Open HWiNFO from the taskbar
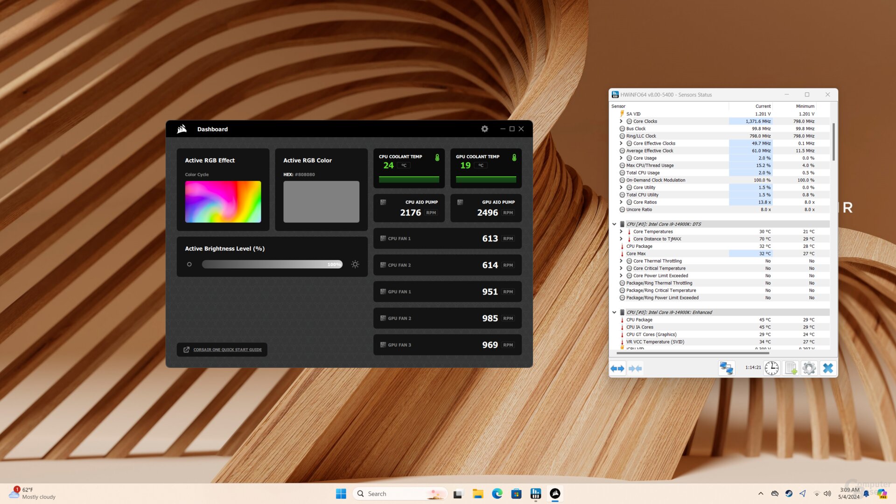 tap(536, 494)
